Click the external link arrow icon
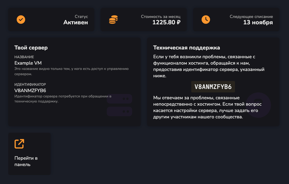Image resolution: width=289 pixels, height=184 pixels. pyautogui.click(x=19, y=144)
